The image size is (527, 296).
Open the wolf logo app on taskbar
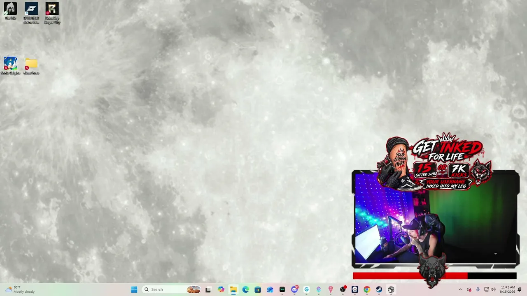click(x=391, y=289)
